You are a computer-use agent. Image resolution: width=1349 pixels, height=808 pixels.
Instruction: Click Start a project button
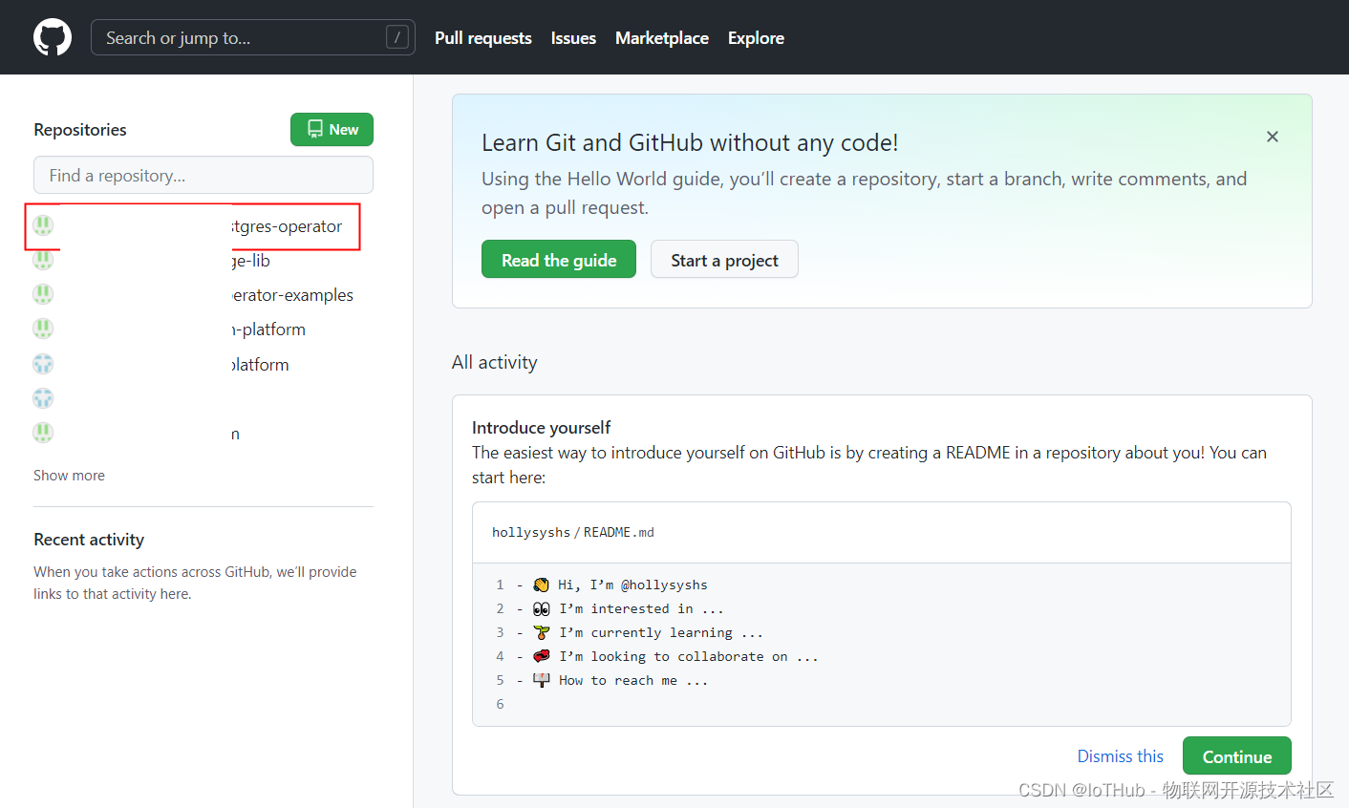pos(724,260)
